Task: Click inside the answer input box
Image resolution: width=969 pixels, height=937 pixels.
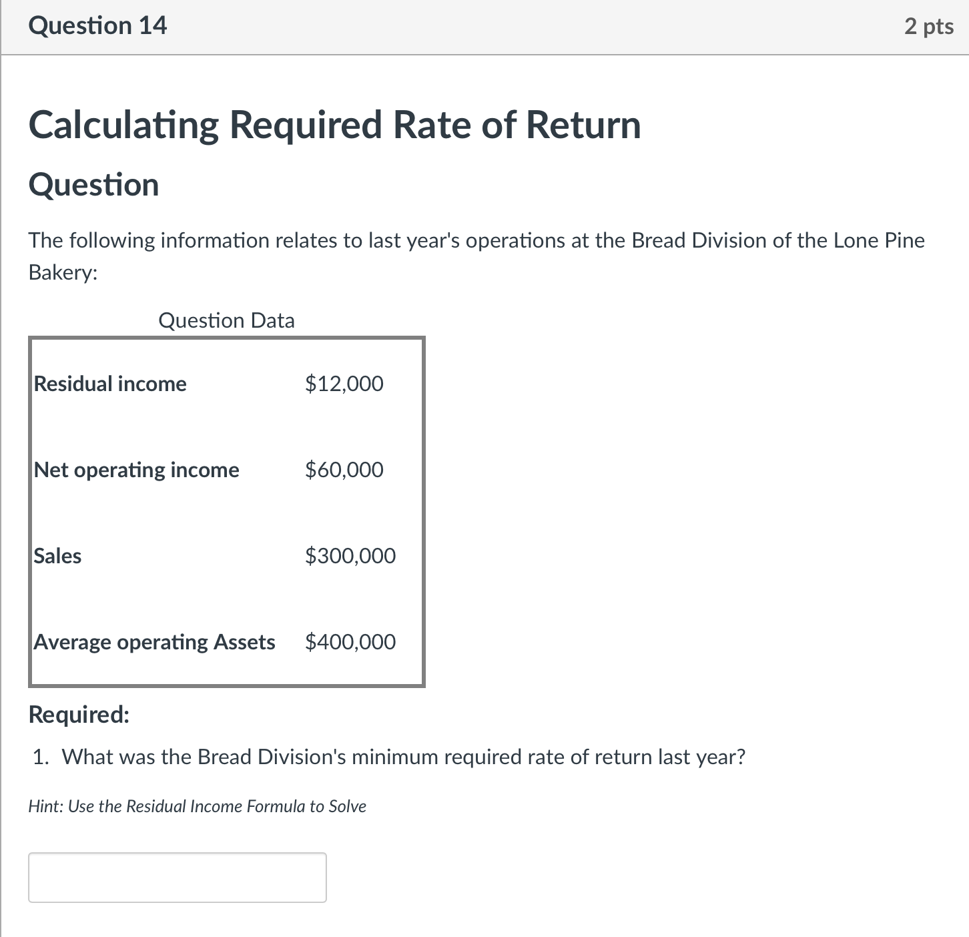Action: pos(176,878)
